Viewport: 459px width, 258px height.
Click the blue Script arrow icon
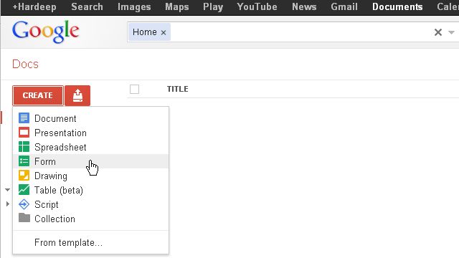(x=24, y=204)
